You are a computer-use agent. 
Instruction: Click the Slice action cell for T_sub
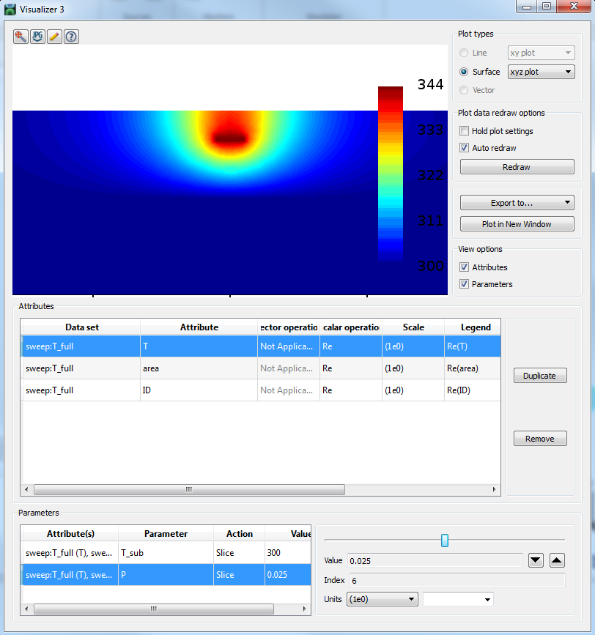pyautogui.click(x=239, y=553)
